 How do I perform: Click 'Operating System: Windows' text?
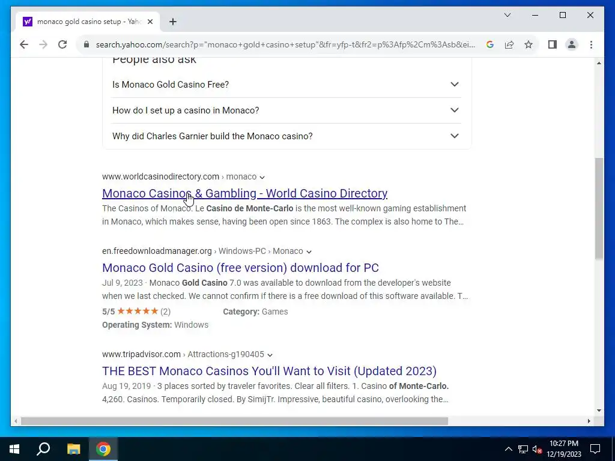[x=155, y=325]
